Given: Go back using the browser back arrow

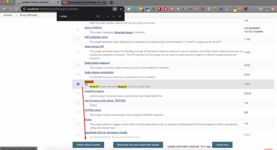Looking at the screenshot, I should (4, 9).
